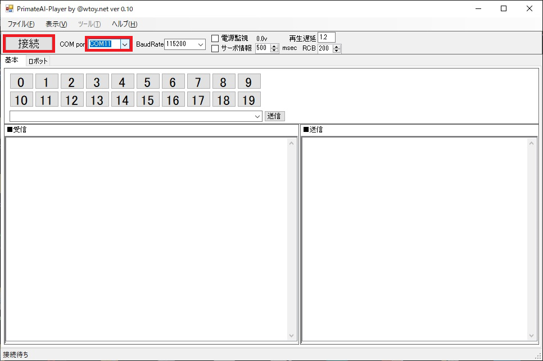
Task: Click motion button 14
Action: click(x=122, y=99)
